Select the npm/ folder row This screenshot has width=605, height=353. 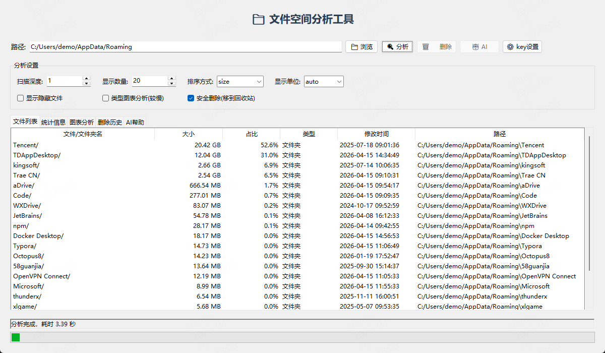coord(298,226)
